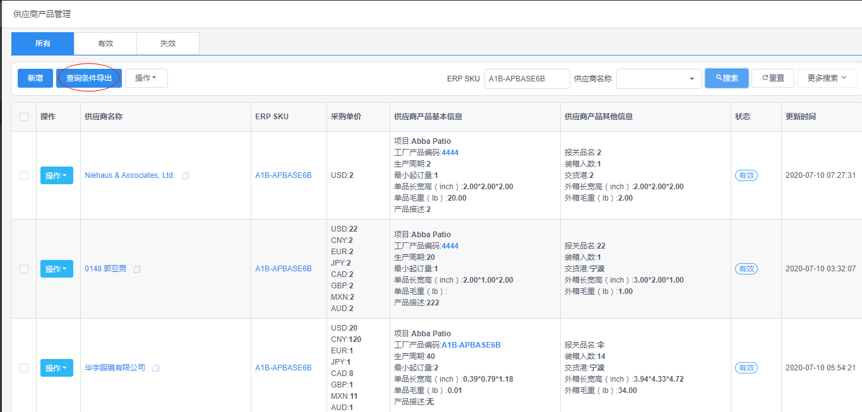862x412 pixels.
Task: Click price USD:2 in Niehaus row
Action: tap(342, 175)
